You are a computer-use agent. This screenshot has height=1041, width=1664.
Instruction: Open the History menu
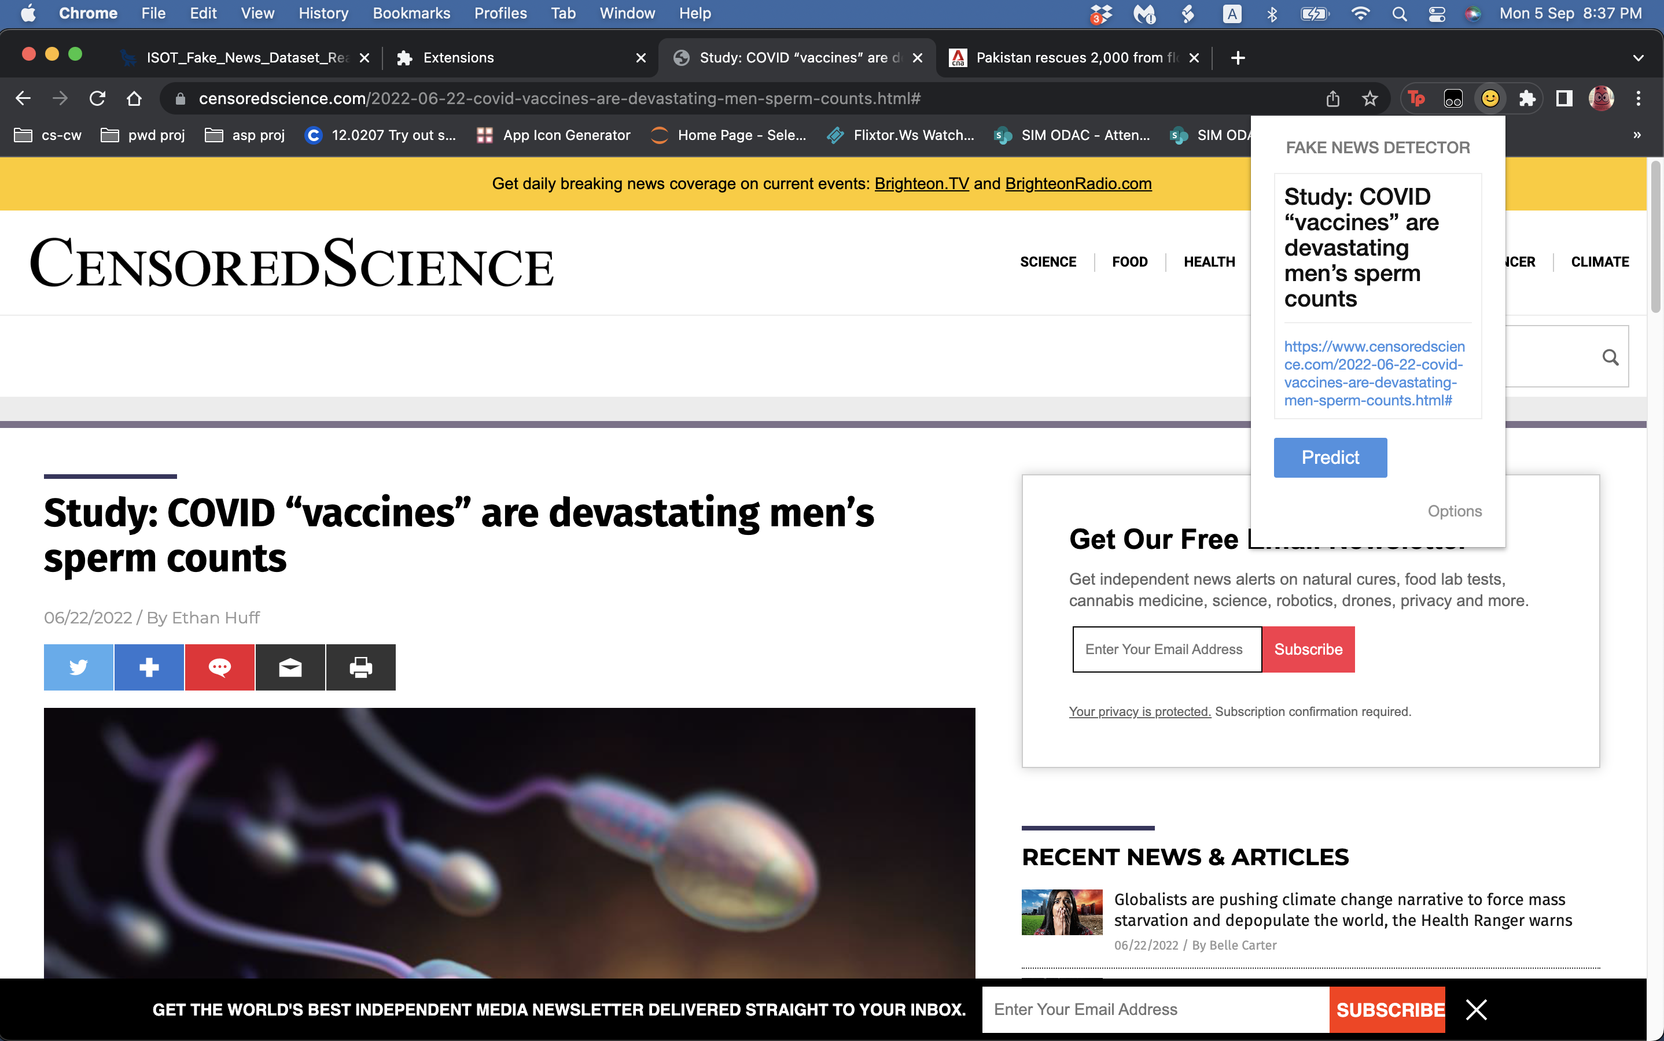(322, 13)
